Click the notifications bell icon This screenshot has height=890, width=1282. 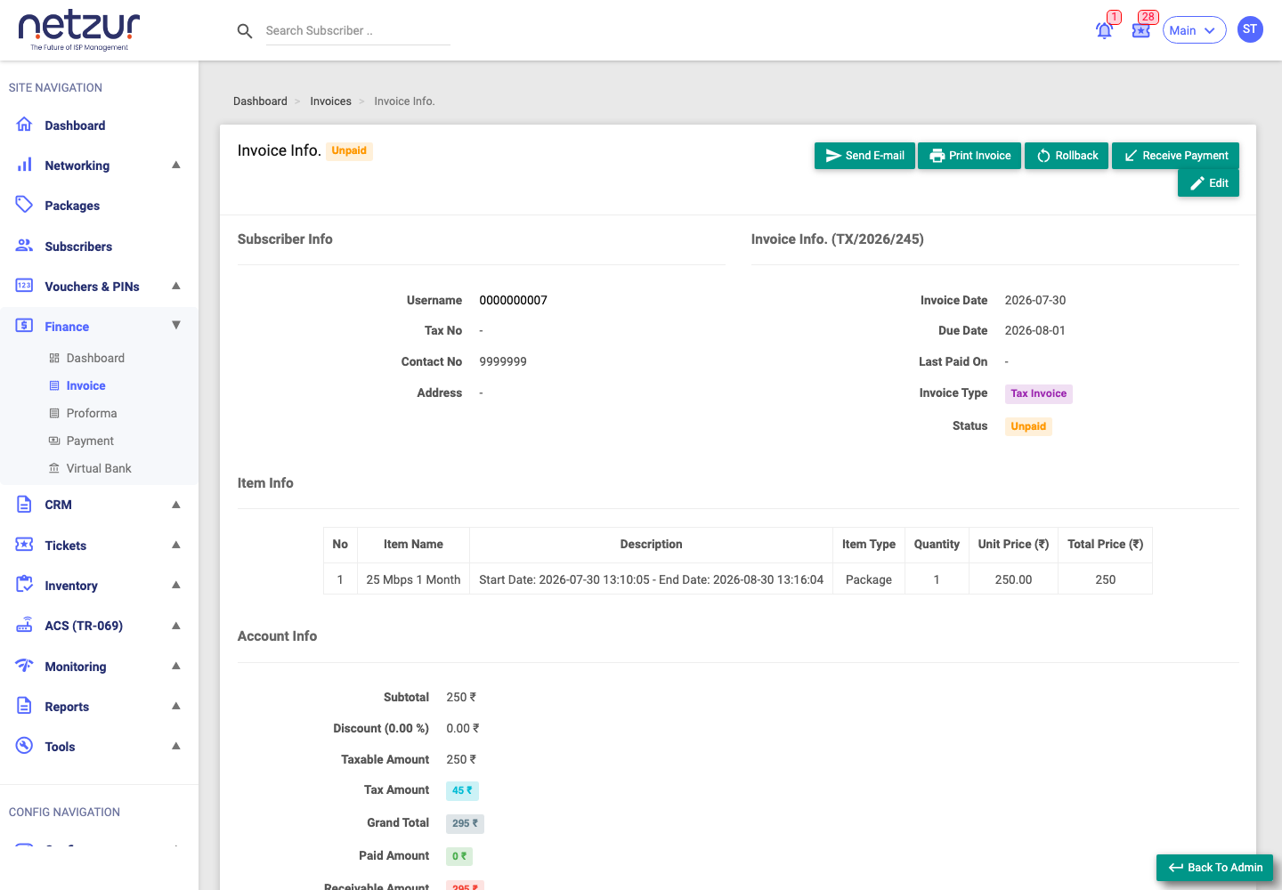point(1104,30)
